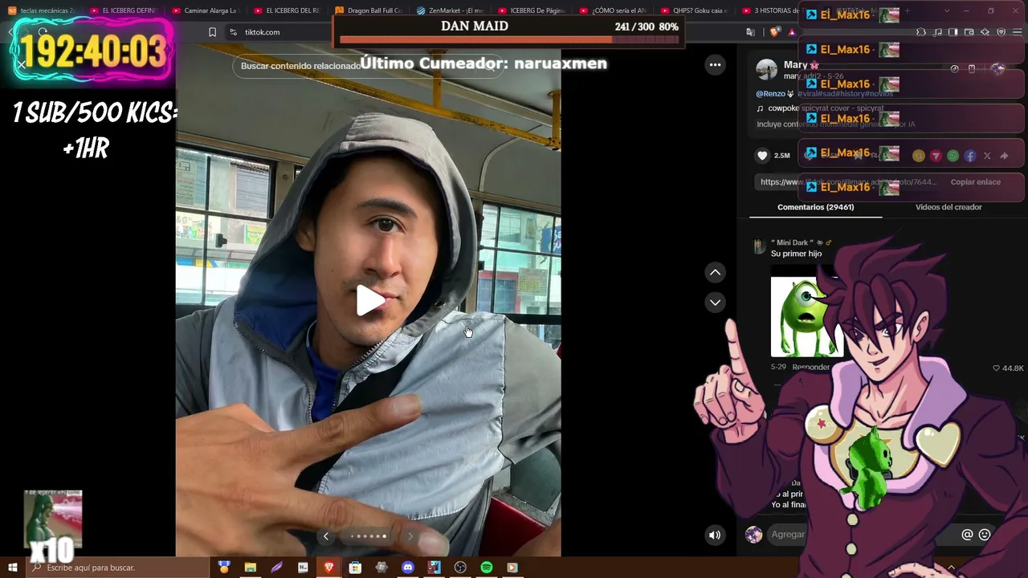This screenshot has height=578, width=1028.
Task: Open the Brave Shields icon
Action: tap(774, 32)
